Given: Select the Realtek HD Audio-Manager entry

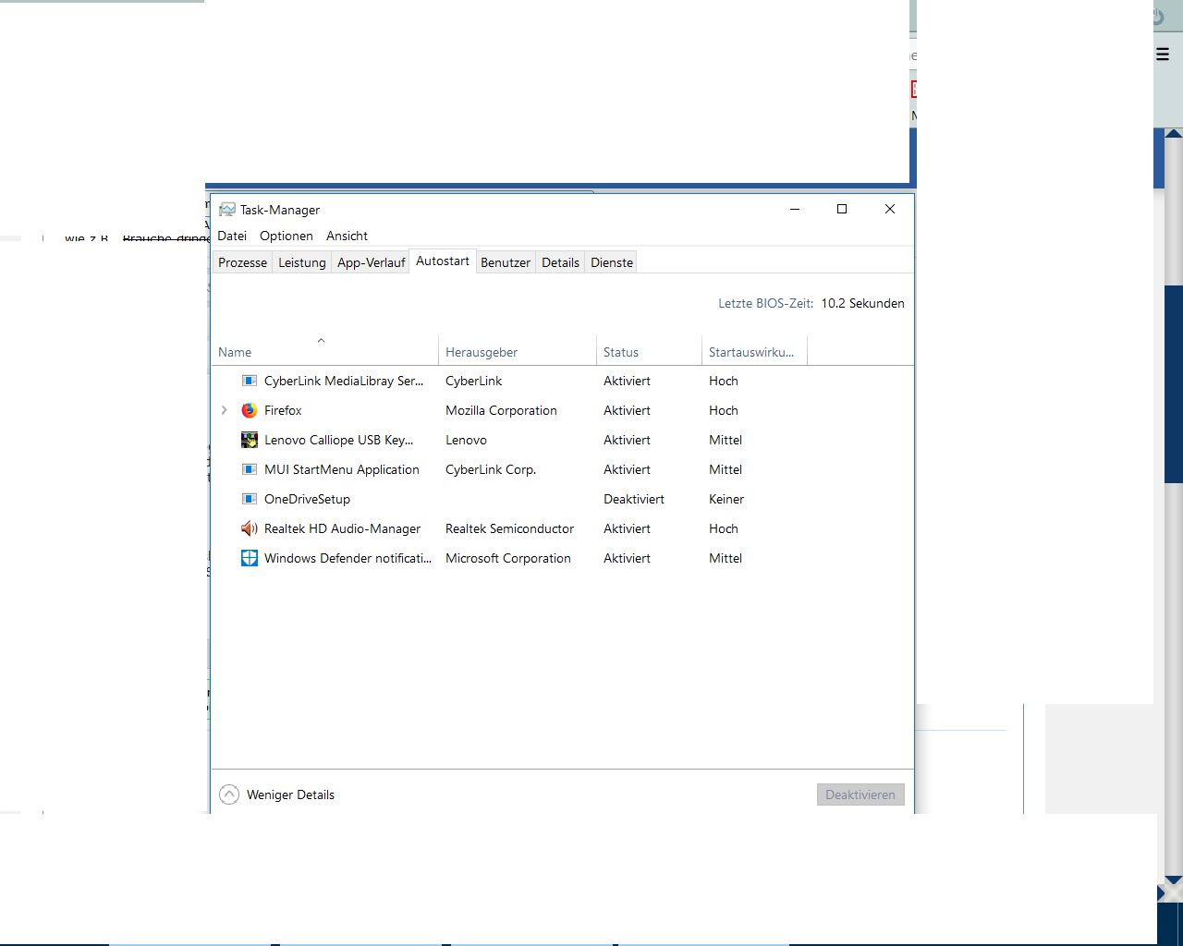Looking at the screenshot, I should pyautogui.click(x=342, y=528).
